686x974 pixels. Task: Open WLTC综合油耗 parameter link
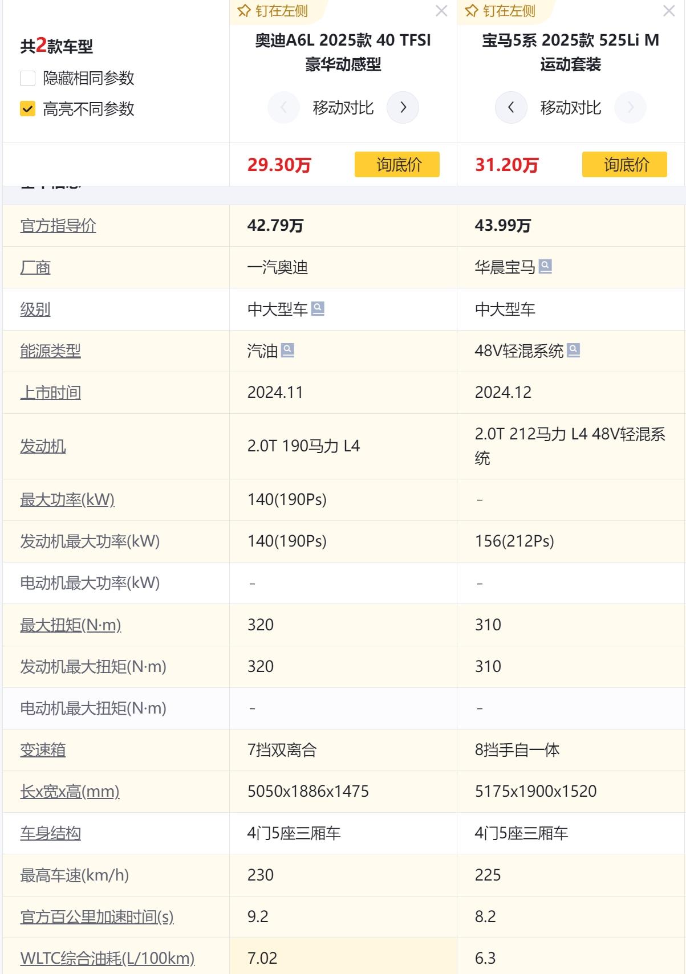tap(107, 959)
